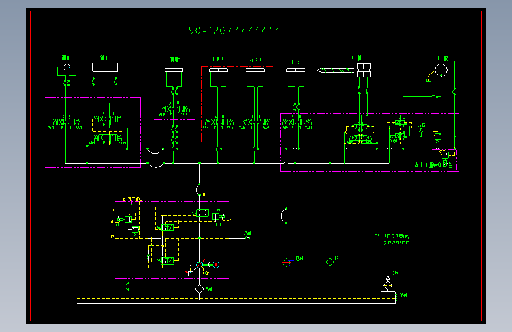Click the upper stacked valve under the twin injection cylinders
The image size is (512, 332).
360,127
